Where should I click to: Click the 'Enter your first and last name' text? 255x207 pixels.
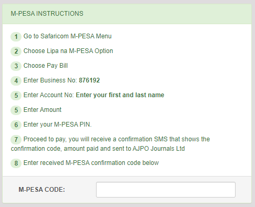[120, 95]
